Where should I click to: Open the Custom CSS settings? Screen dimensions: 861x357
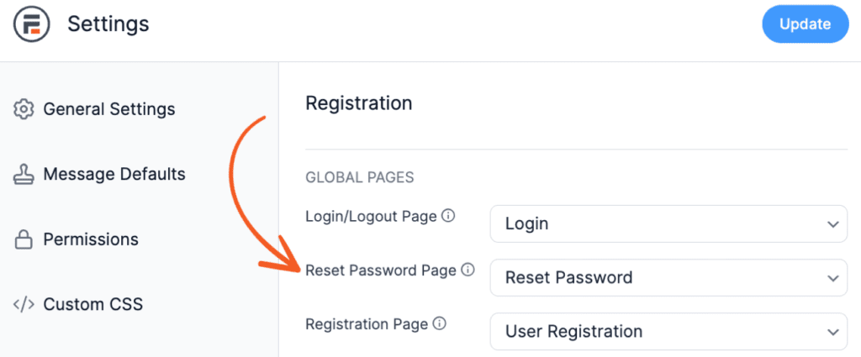93,304
